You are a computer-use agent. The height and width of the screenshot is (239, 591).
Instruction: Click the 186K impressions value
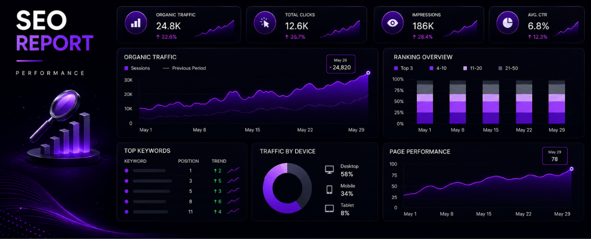coord(423,26)
